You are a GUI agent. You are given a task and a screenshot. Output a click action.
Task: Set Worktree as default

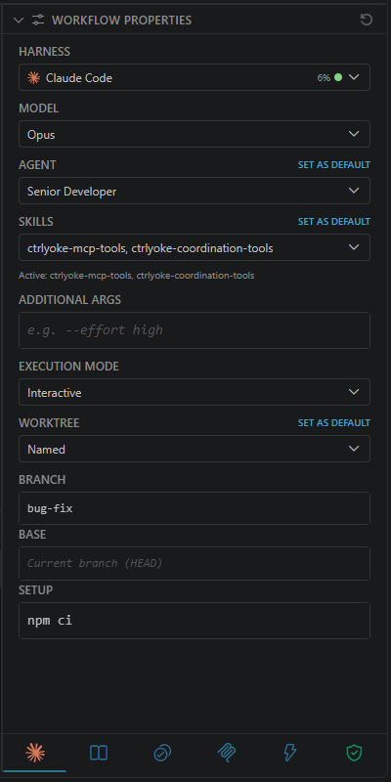click(334, 423)
